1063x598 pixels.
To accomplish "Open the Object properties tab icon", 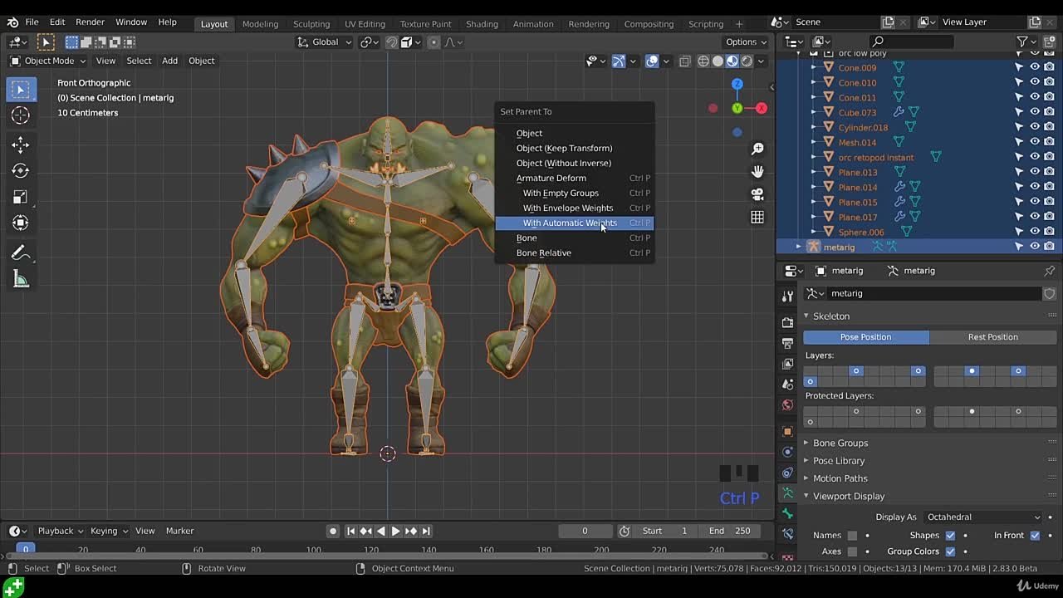I will [x=787, y=431].
